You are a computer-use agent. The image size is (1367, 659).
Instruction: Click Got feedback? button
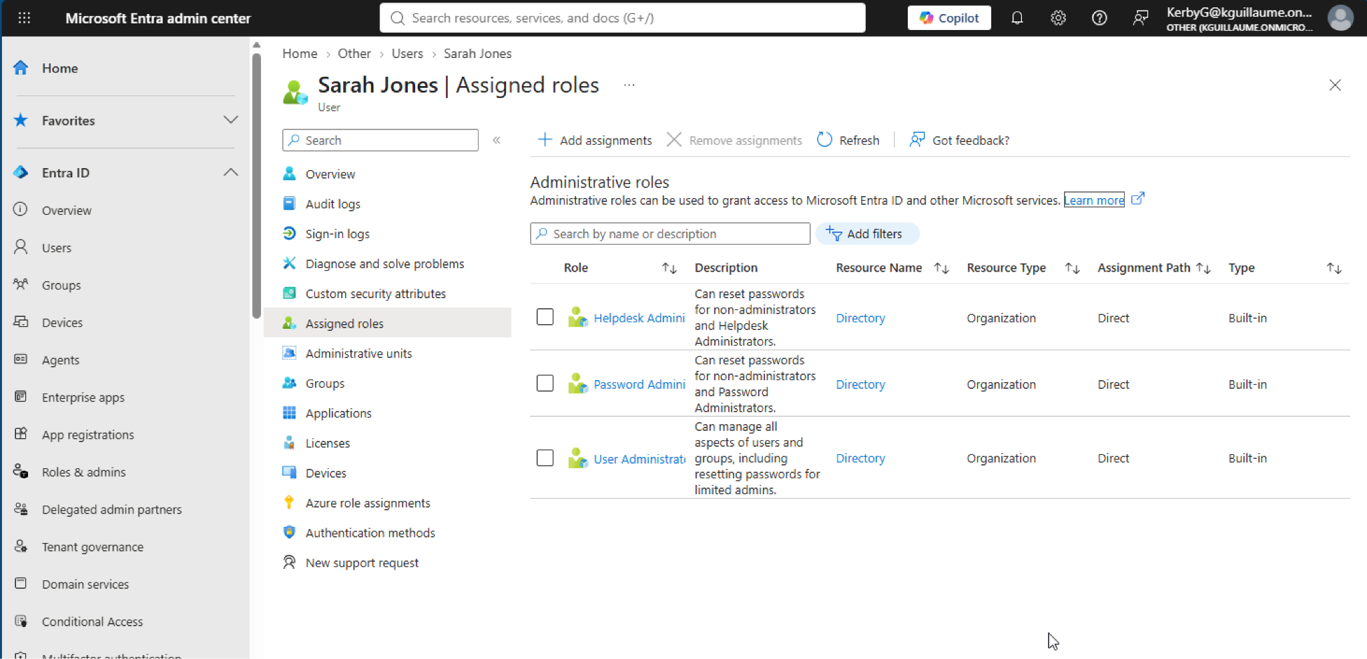coord(959,140)
